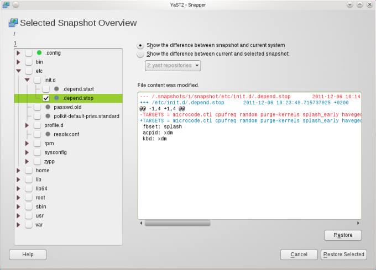Screen dimensions: 376x270
Task: Expand the sysconfig folder node
Action: [28, 152]
